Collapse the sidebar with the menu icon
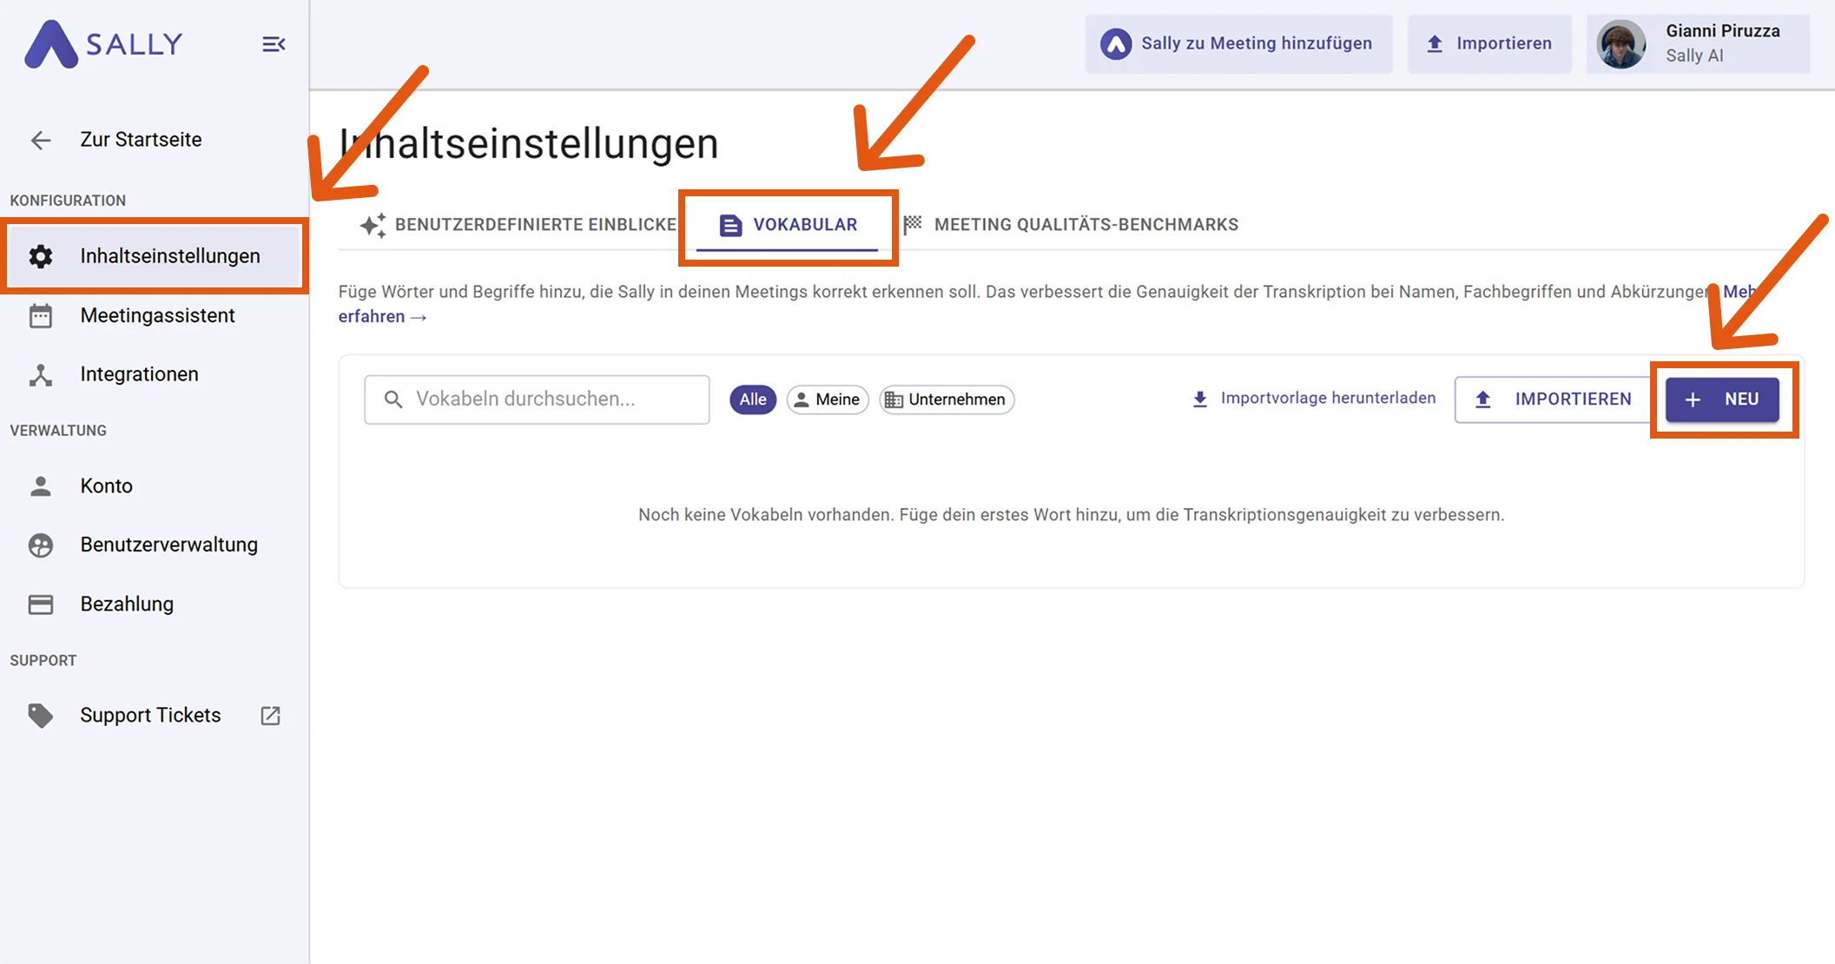 (x=274, y=44)
